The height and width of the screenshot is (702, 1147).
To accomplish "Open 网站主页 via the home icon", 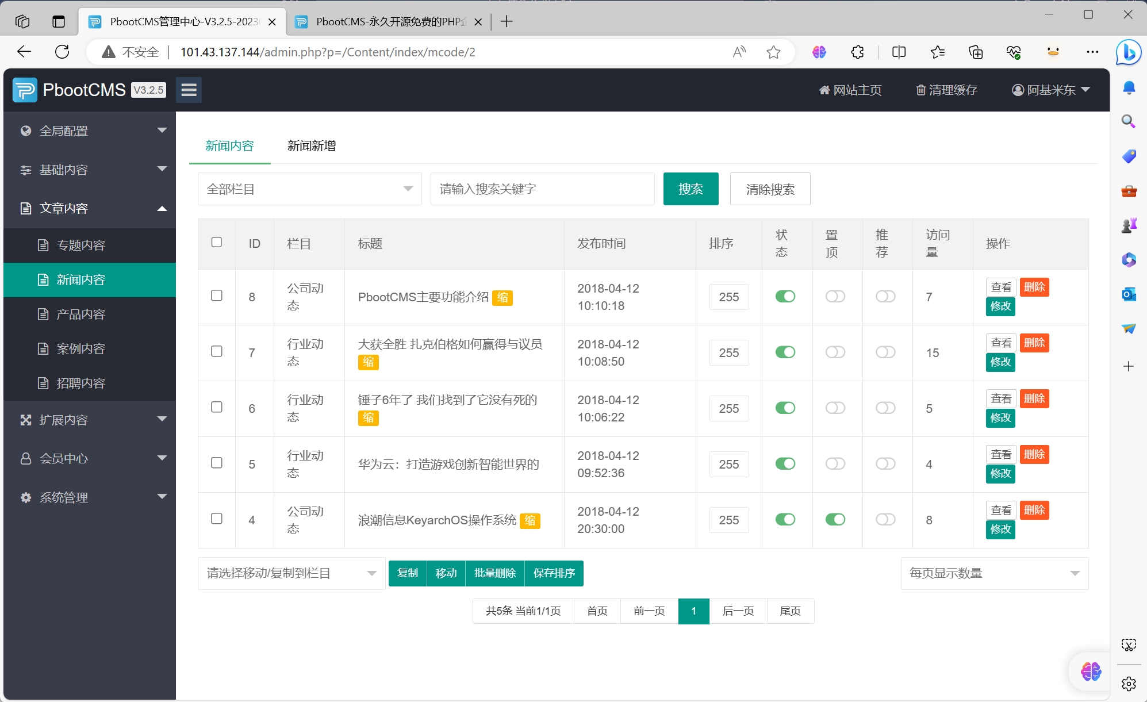I will (824, 90).
